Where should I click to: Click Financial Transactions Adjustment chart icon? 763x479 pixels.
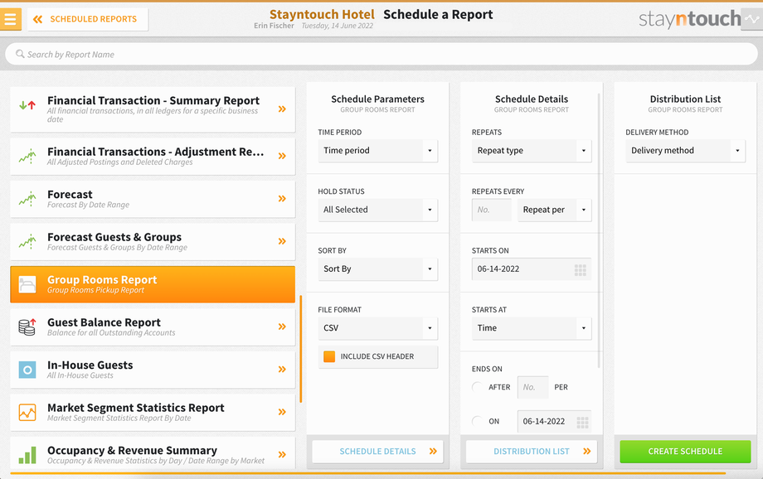[27, 156]
